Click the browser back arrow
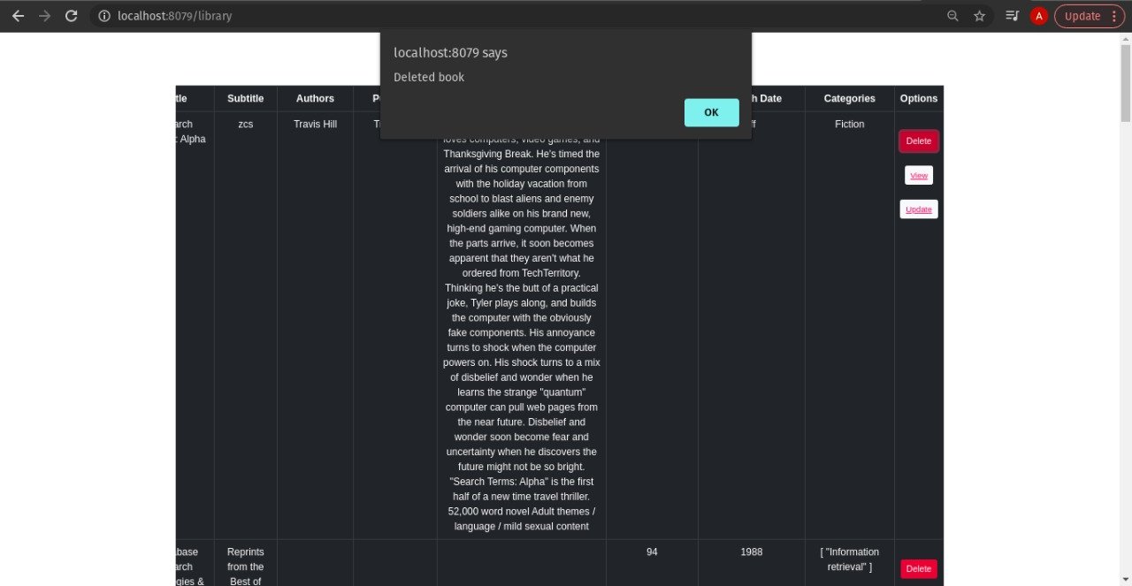This screenshot has width=1132, height=586. pyautogui.click(x=18, y=16)
